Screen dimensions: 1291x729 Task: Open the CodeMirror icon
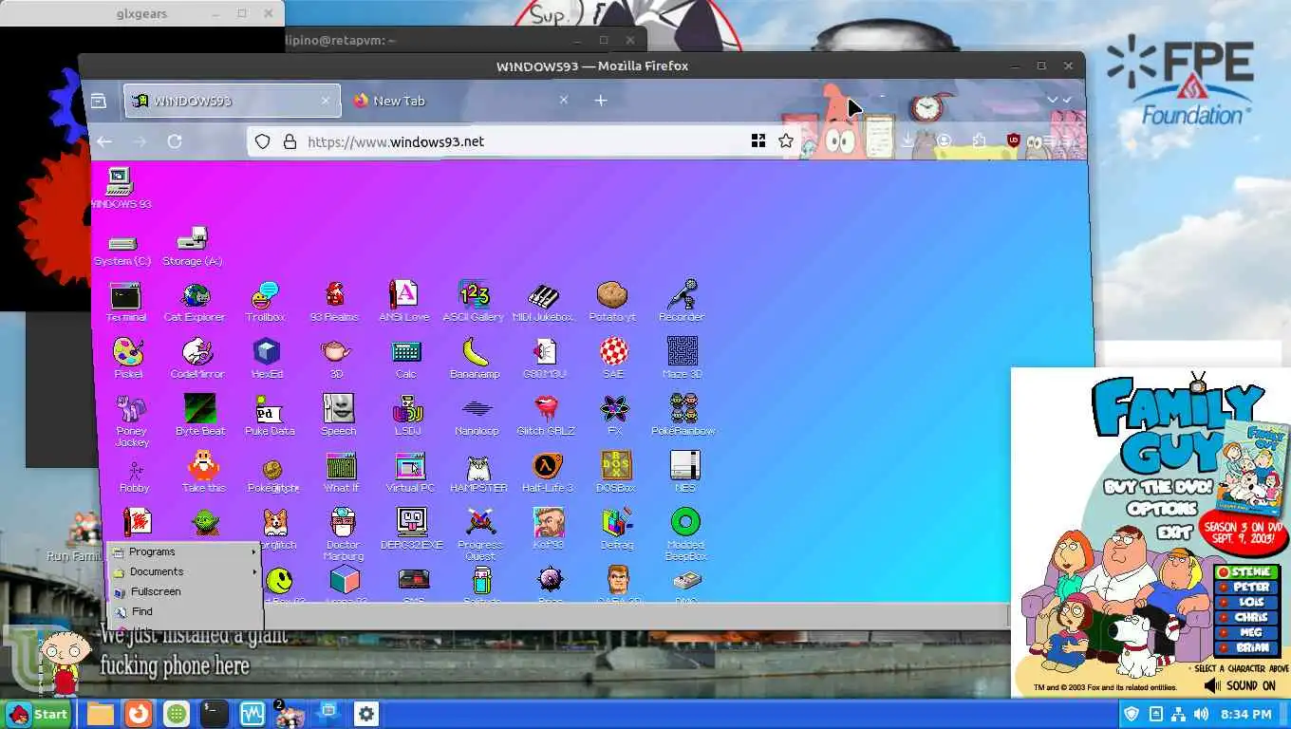coord(197,359)
